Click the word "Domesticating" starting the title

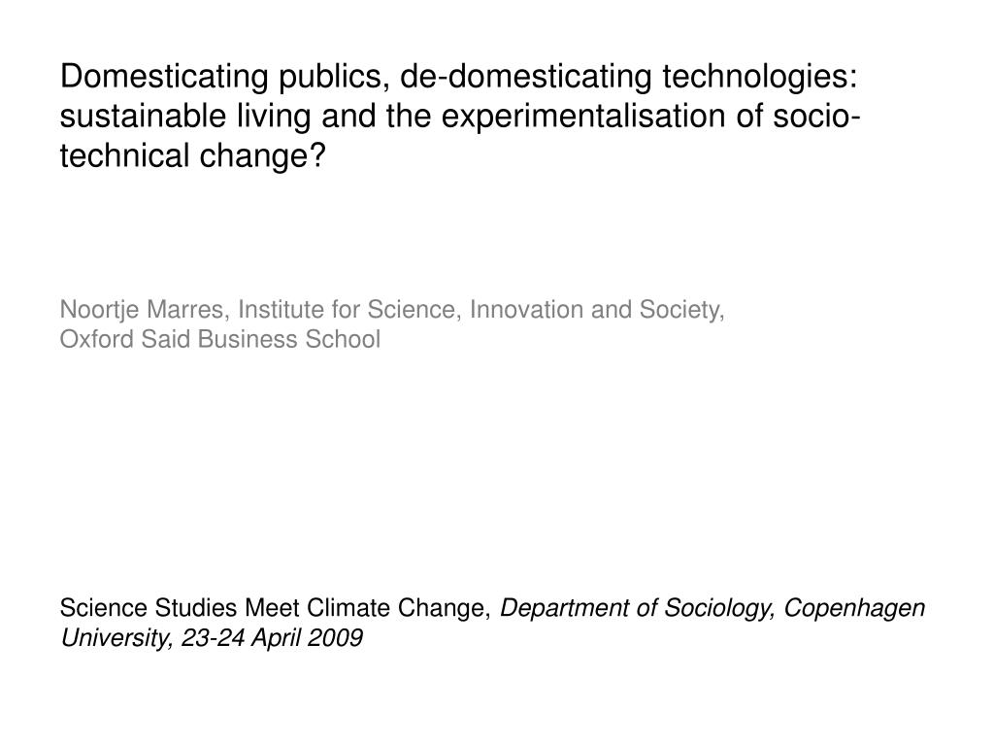[x=164, y=78]
